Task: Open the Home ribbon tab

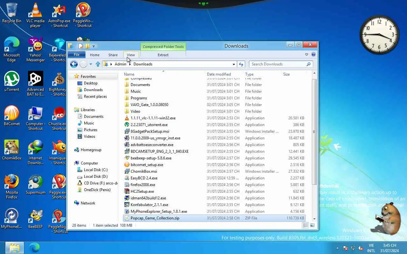Action: coord(95,55)
